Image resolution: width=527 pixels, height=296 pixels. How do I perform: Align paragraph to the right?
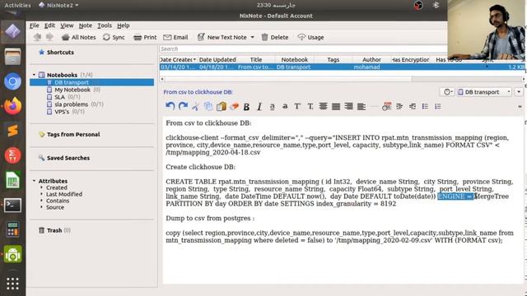tap(348, 106)
